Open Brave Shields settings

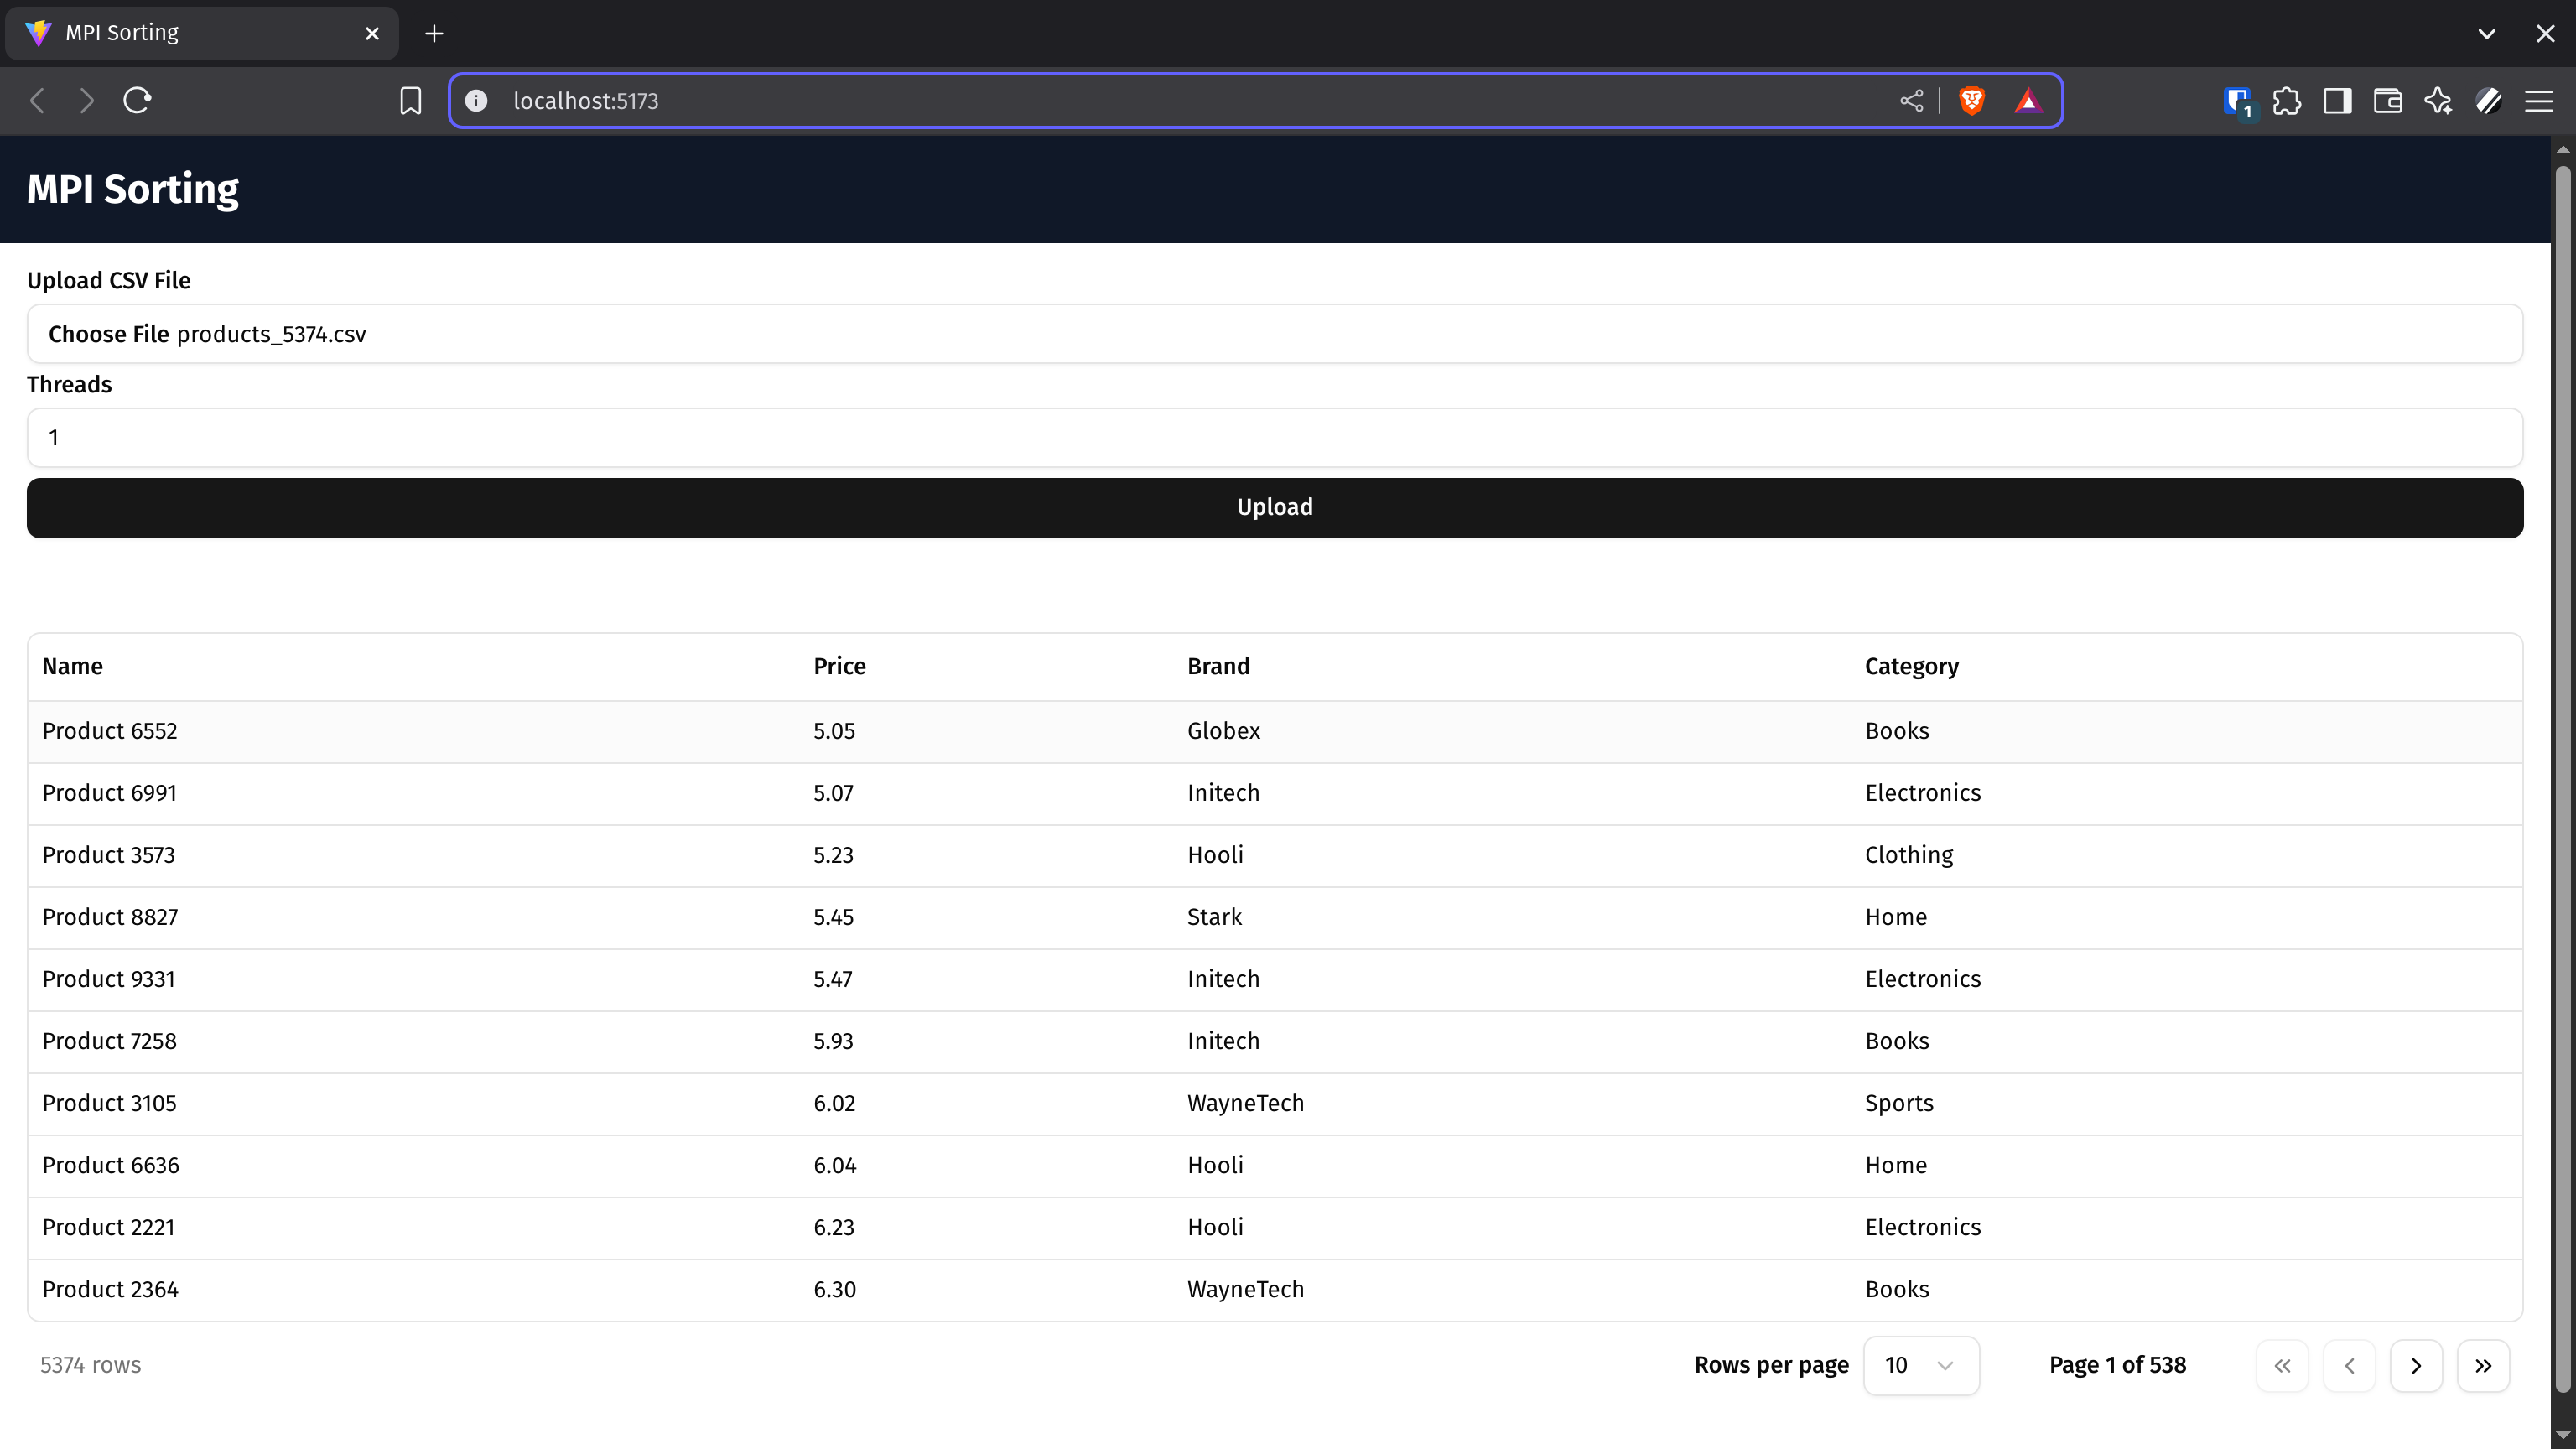pyautogui.click(x=1972, y=100)
